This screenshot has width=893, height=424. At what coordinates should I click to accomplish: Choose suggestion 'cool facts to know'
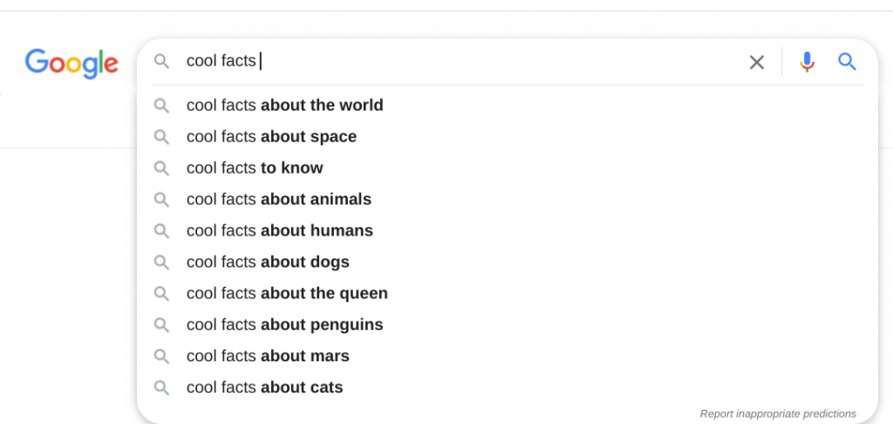click(255, 168)
